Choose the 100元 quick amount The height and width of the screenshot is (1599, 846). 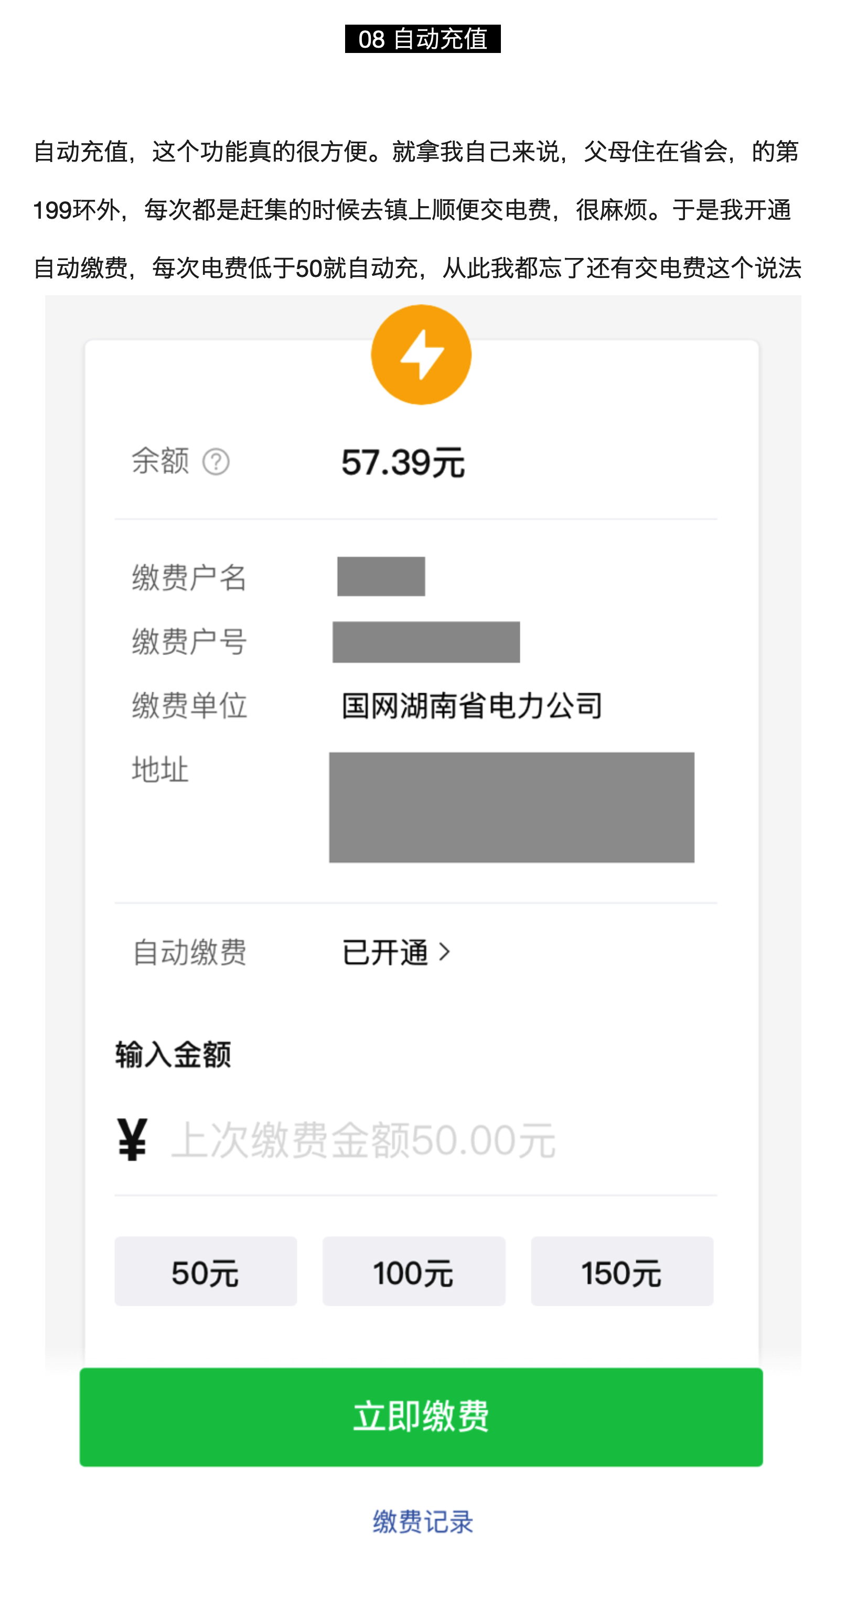point(413,1272)
